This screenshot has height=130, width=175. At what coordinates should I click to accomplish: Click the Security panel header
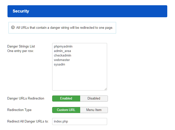87,11
